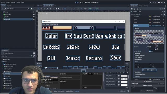Screen dimensions: 167x94
Task: Toggle visibility of the Menu node
Action: [34, 12]
